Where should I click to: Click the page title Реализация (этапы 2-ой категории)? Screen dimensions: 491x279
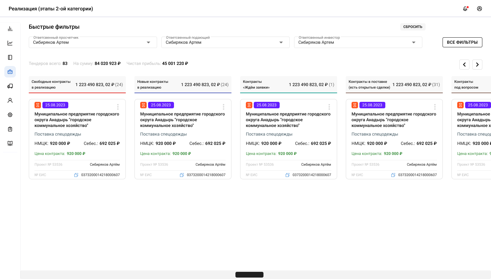click(51, 9)
